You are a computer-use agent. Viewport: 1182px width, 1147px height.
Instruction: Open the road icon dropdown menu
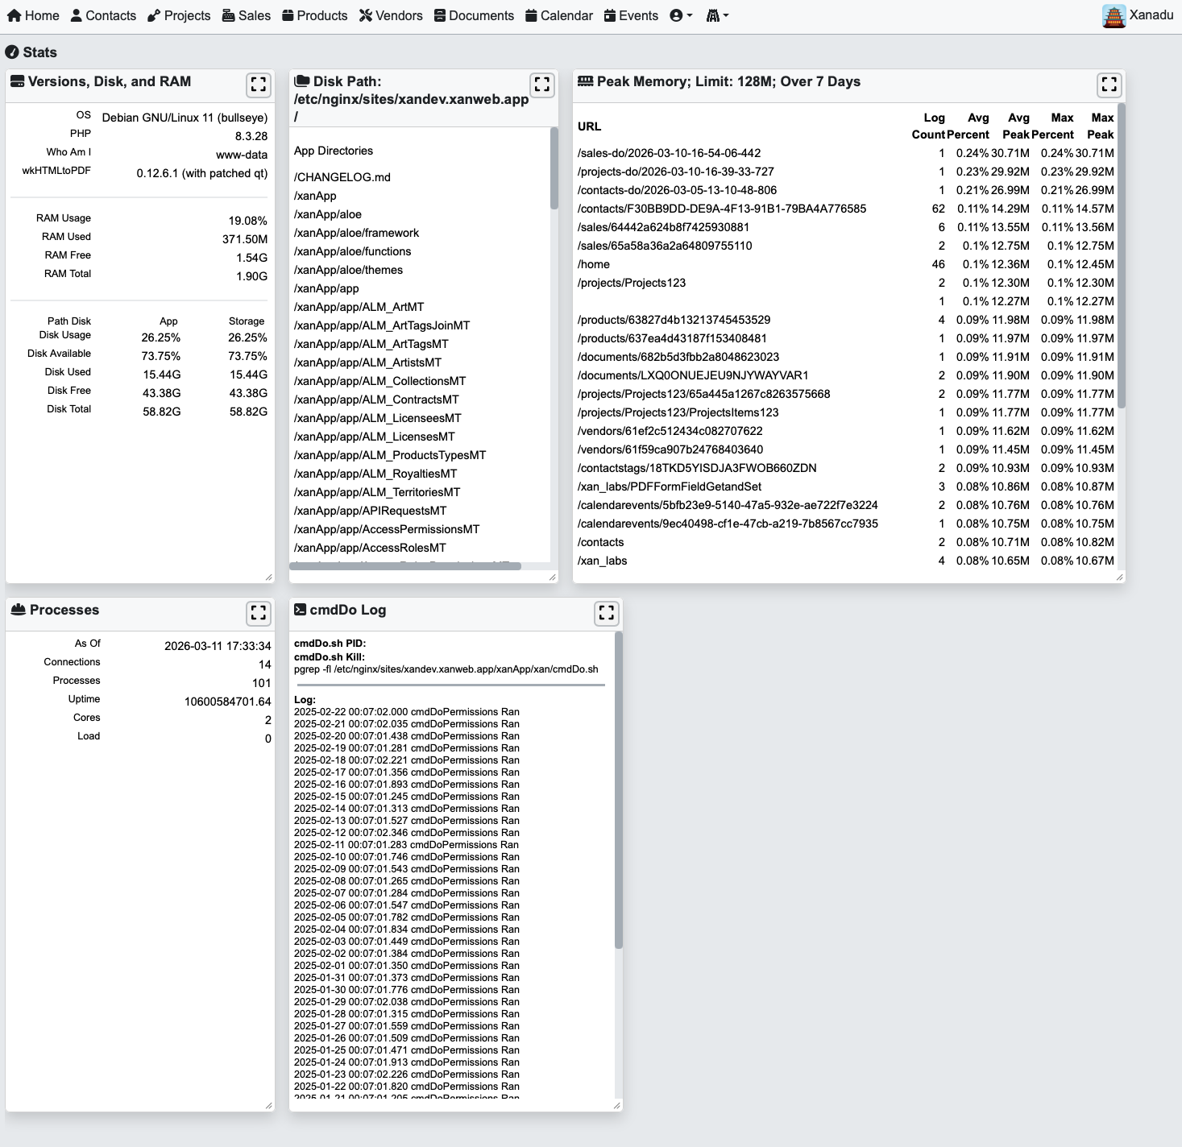pyautogui.click(x=717, y=16)
